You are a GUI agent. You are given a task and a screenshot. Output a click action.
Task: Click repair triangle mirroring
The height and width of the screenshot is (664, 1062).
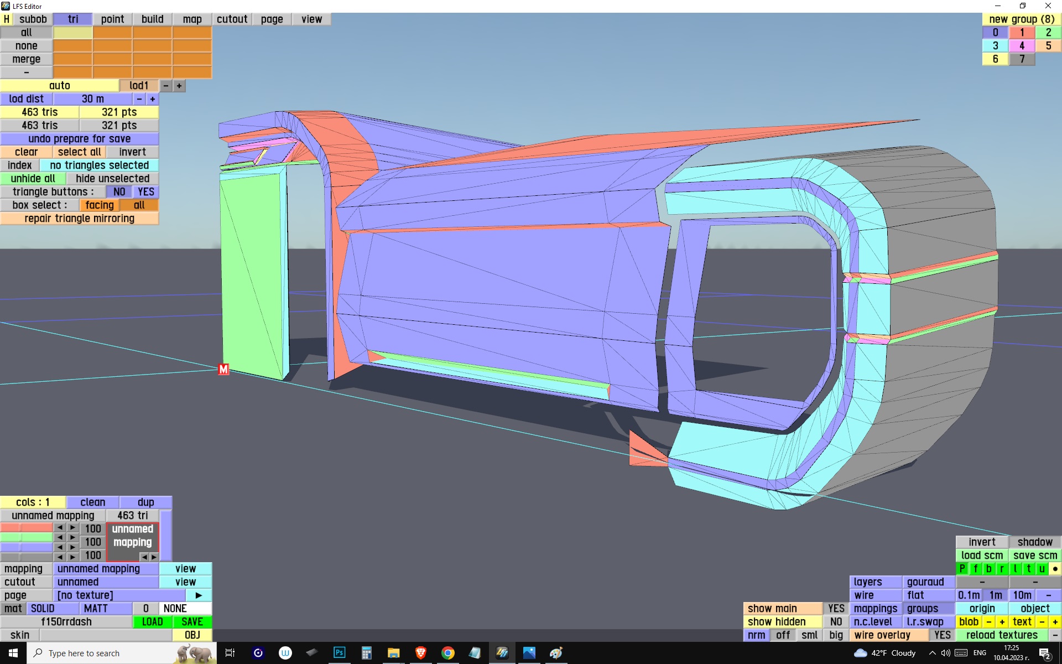(x=79, y=219)
